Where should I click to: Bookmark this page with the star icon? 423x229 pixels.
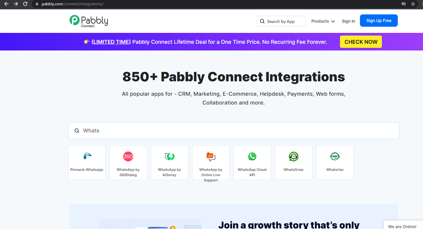coord(413,4)
